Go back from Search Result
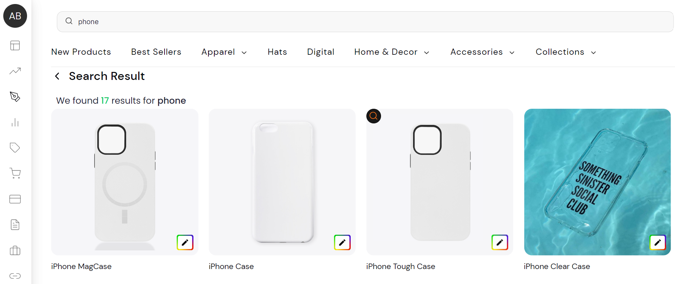 point(57,76)
